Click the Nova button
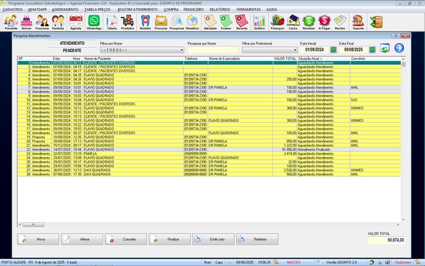 click(x=38, y=239)
